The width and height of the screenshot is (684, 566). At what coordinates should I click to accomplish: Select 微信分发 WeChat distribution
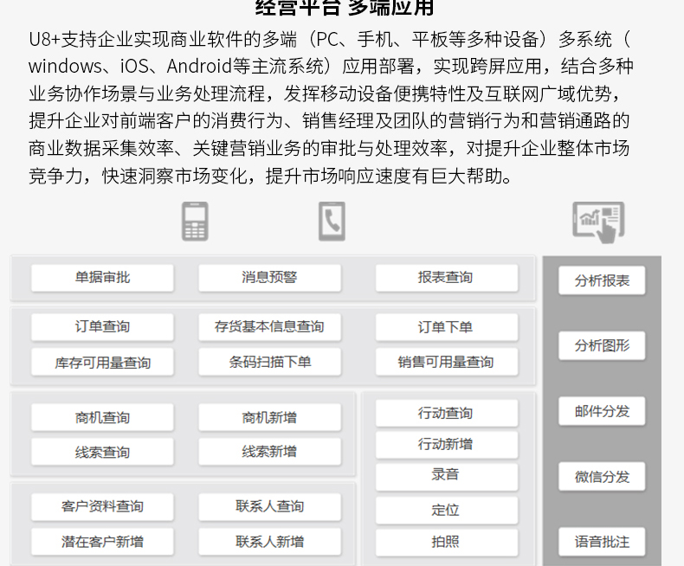pos(602,477)
